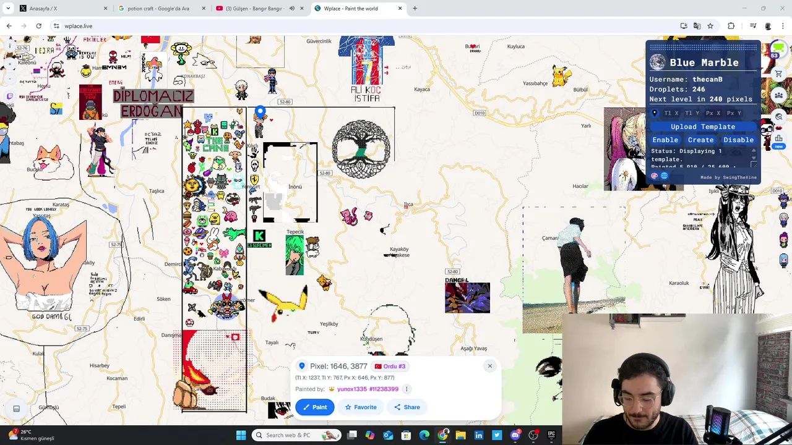The image size is (792, 445).
Task: Click the Paint button
Action: click(x=314, y=407)
